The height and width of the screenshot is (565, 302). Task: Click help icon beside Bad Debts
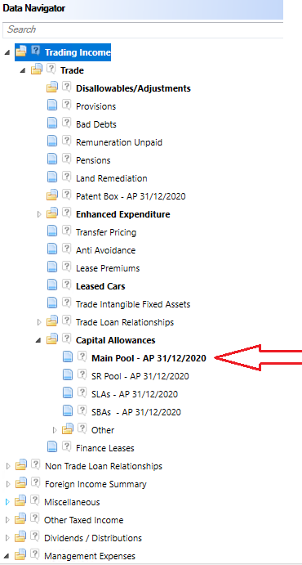point(66,123)
